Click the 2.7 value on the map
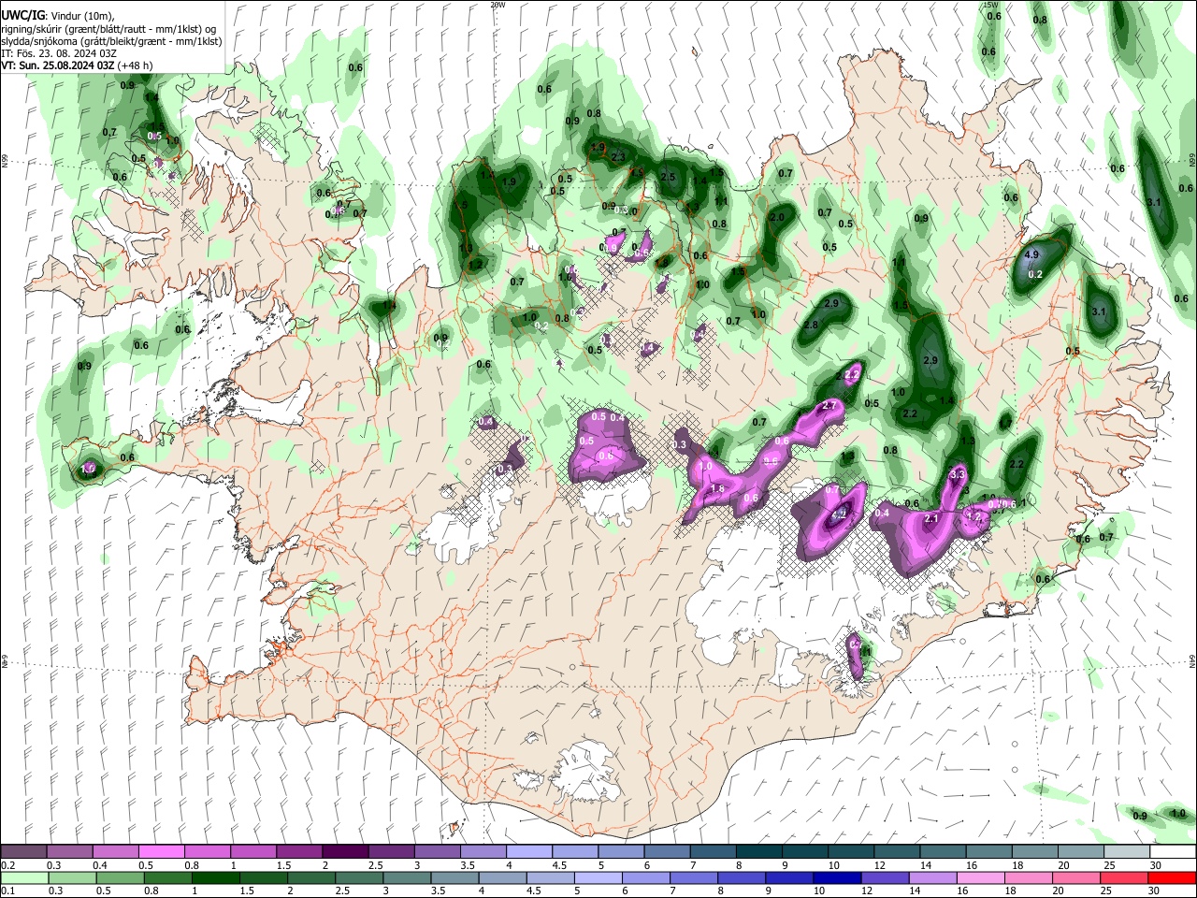 (828, 406)
